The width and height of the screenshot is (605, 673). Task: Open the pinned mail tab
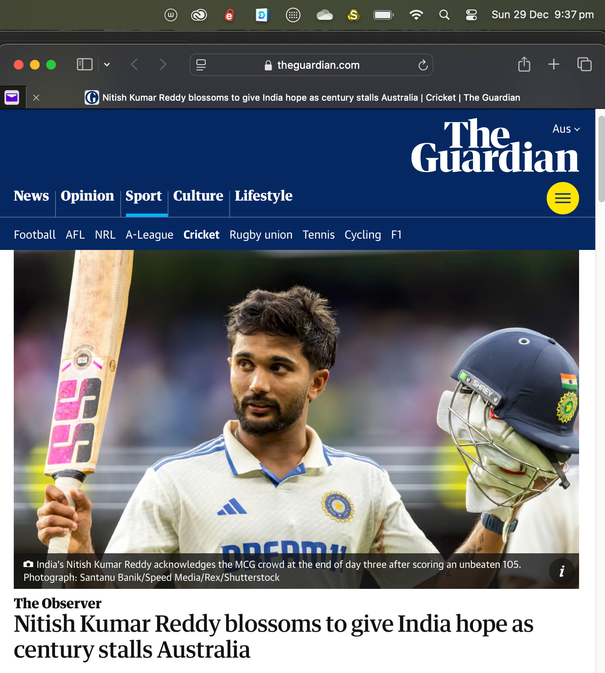12,97
